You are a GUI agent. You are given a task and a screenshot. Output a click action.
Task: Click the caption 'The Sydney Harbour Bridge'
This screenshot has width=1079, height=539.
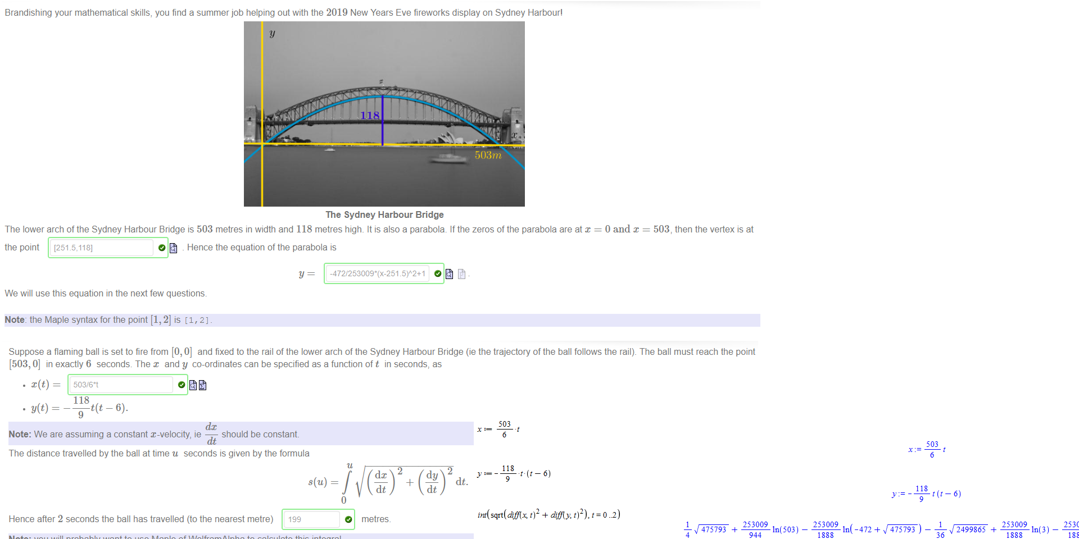[384, 214]
